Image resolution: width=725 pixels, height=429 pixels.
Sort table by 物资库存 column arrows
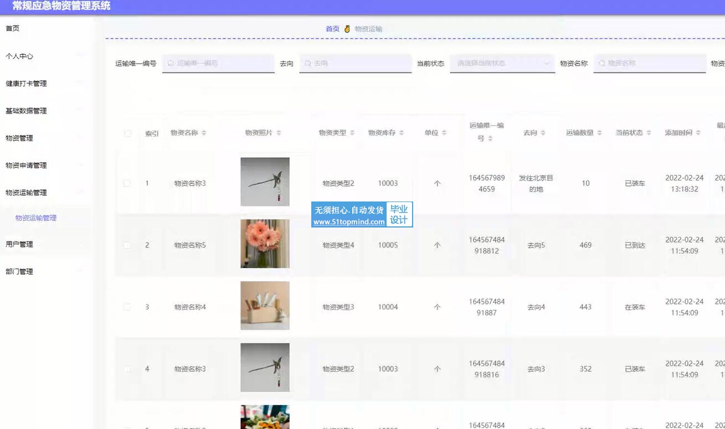[x=402, y=133]
